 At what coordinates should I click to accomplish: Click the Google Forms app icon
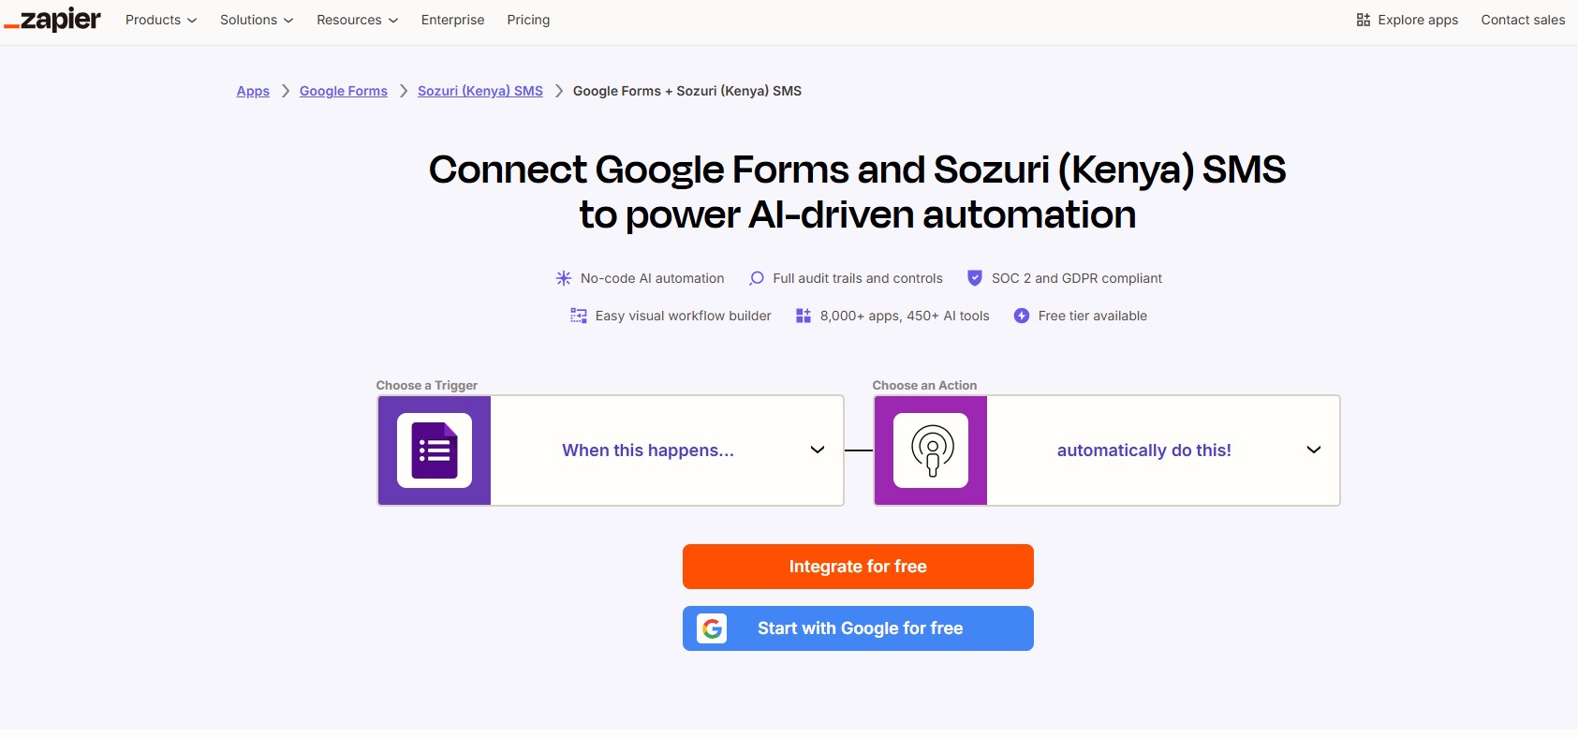[435, 450]
